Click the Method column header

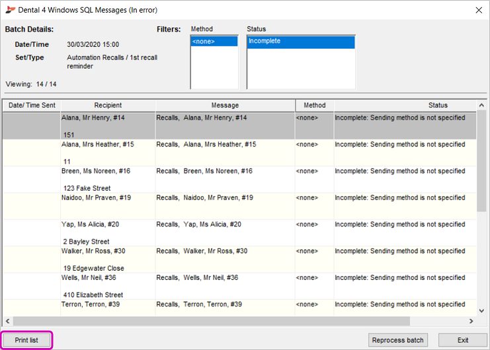coord(315,106)
